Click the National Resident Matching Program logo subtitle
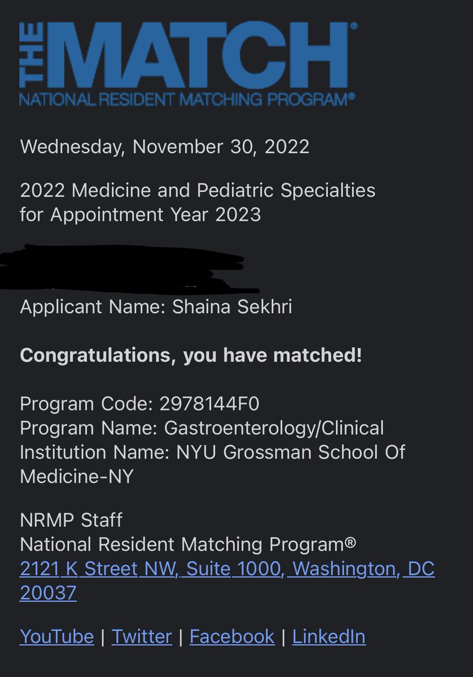 coord(187,99)
